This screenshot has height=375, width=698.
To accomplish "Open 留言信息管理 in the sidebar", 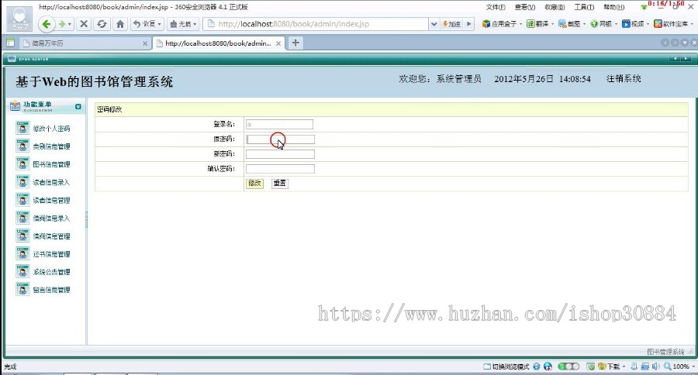I will (43, 290).
